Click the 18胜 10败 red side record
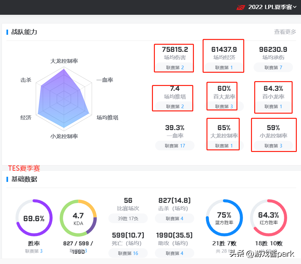This screenshot has width=301, height=264. (269, 243)
